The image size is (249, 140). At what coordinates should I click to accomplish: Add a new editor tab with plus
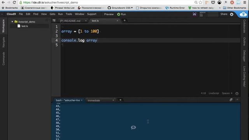coord(124,21)
